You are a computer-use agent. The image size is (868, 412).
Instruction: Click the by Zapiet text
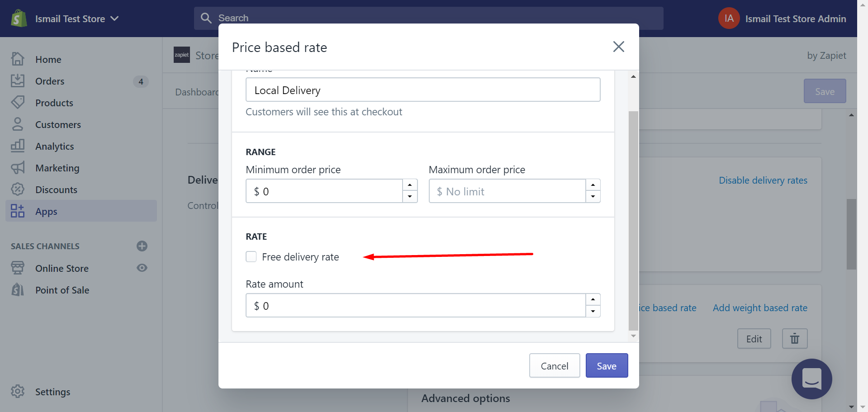point(826,55)
